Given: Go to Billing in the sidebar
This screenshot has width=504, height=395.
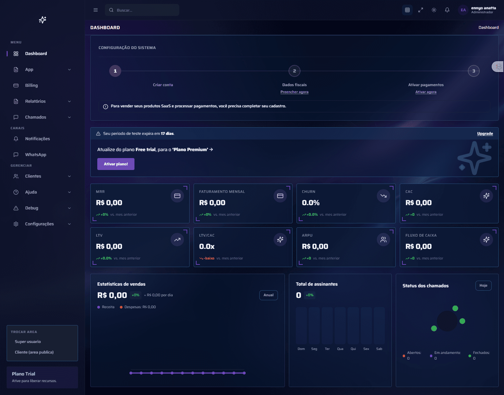Looking at the screenshot, I should click(32, 85).
